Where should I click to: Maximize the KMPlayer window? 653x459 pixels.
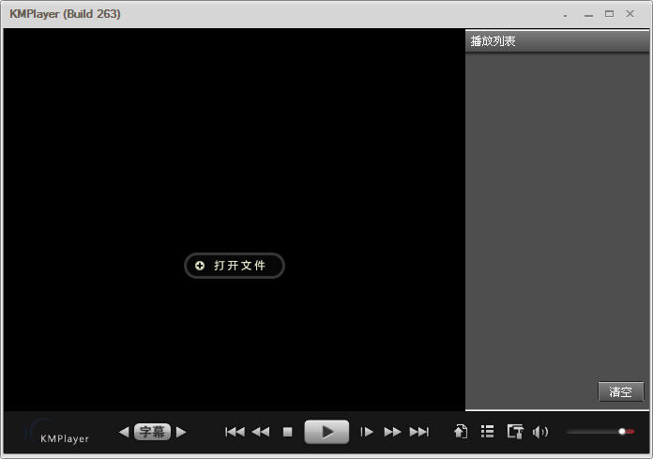pyautogui.click(x=609, y=14)
